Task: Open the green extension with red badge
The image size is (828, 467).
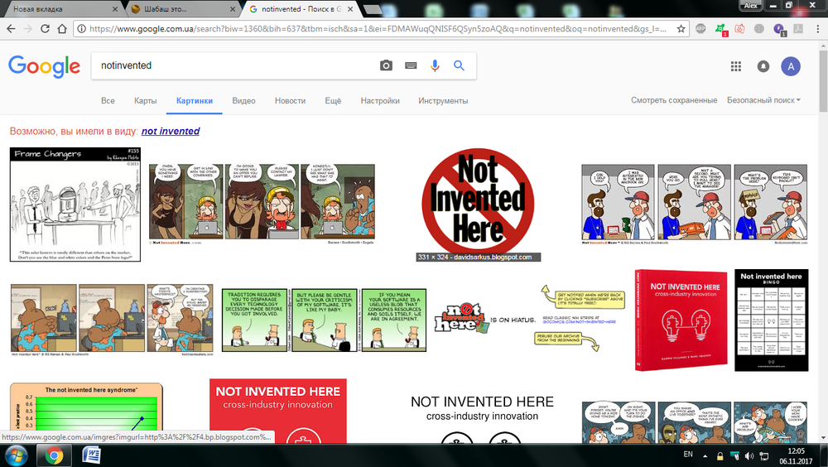Action: tap(721, 29)
